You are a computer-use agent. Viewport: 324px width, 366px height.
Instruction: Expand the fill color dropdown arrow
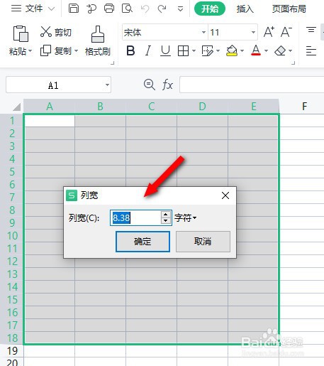click(x=242, y=50)
